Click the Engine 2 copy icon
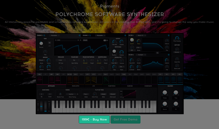This screenshot has width=219, height=129. click(x=90, y=35)
